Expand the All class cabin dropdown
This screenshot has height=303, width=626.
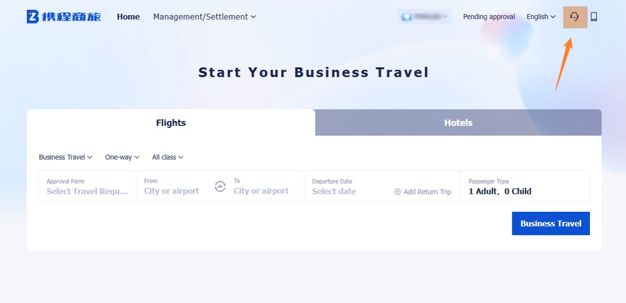[167, 157]
